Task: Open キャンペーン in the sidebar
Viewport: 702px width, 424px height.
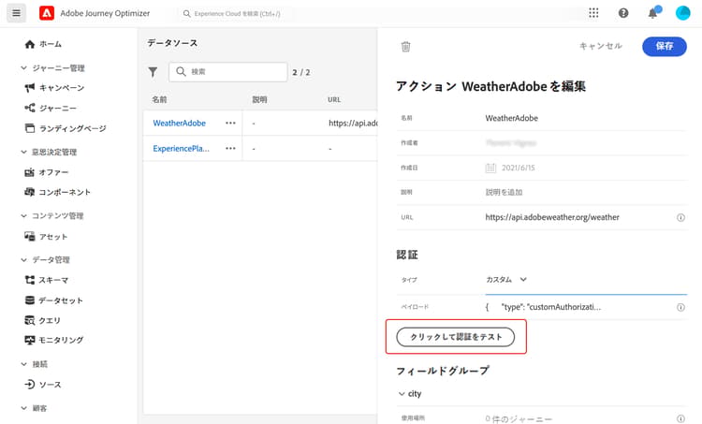Action: [62, 87]
